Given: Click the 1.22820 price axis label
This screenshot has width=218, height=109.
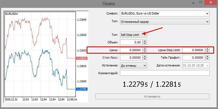Looking at the screenshot, I should pyautogui.click(x=82, y=51).
